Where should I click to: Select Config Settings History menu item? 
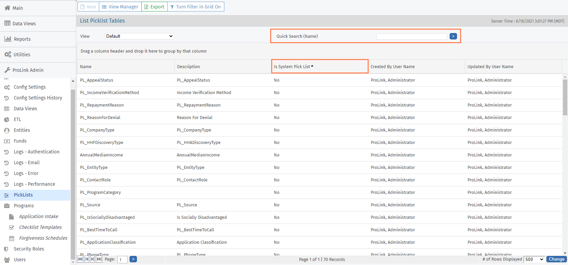38,98
